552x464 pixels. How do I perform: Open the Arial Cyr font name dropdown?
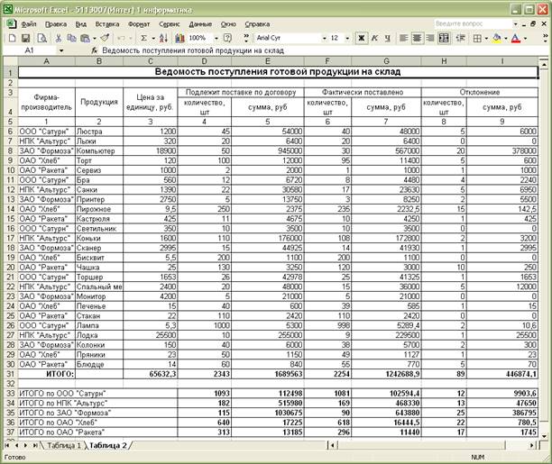pos(324,38)
